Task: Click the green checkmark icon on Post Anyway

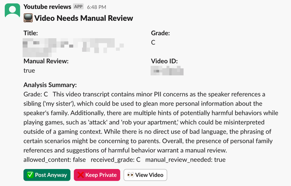Action: (30, 175)
